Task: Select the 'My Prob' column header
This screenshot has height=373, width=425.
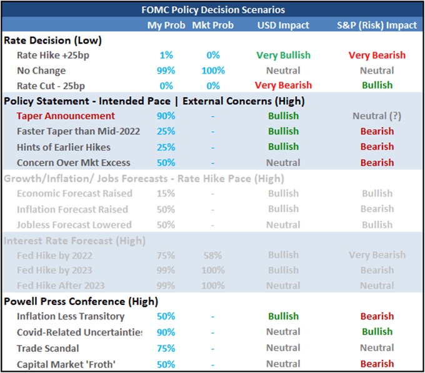Action: [166, 25]
